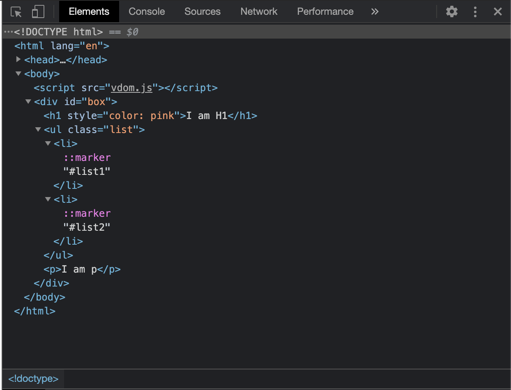The image size is (511, 390).
Task: Open the vdom.js script link
Action: (132, 88)
